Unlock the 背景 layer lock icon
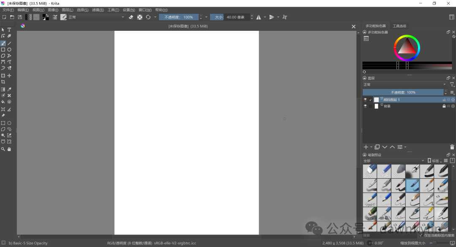Viewport: 456px width, 247px height. [x=444, y=106]
